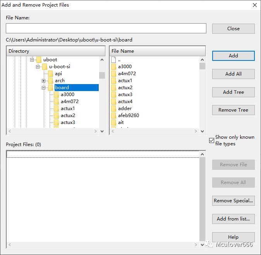Click Directory tree vertical scrollbar thumb
Image resolution: width=261 pixels, height=255 pixels.
(102, 75)
